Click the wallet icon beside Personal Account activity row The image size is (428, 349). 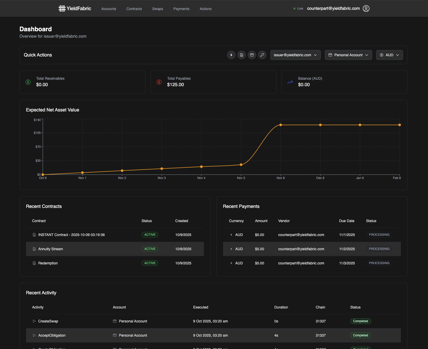point(114,321)
